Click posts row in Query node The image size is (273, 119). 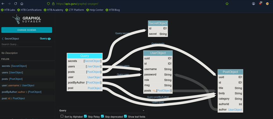click(85, 72)
